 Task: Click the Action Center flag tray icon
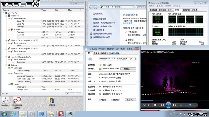[x=181, y=114]
